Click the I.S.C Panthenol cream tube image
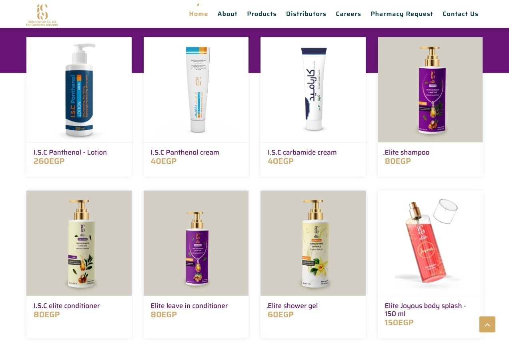 (x=196, y=90)
